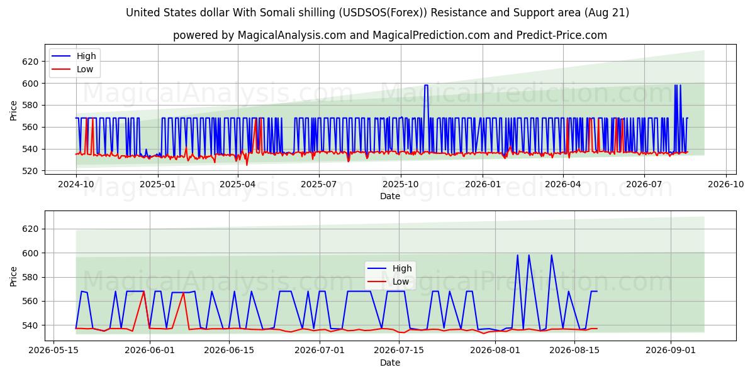Click the 540 tick on lower chart
The image size is (755, 377).
[31, 325]
